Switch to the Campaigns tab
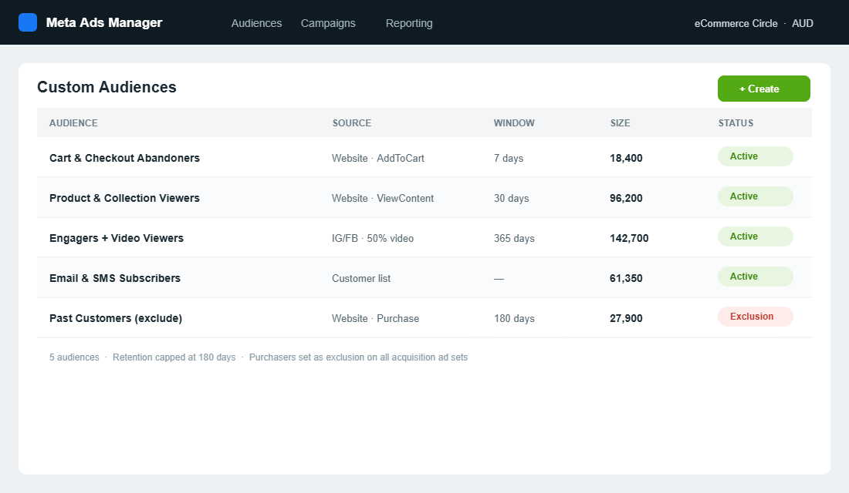This screenshot has height=493, width=849. click(328, 23)
